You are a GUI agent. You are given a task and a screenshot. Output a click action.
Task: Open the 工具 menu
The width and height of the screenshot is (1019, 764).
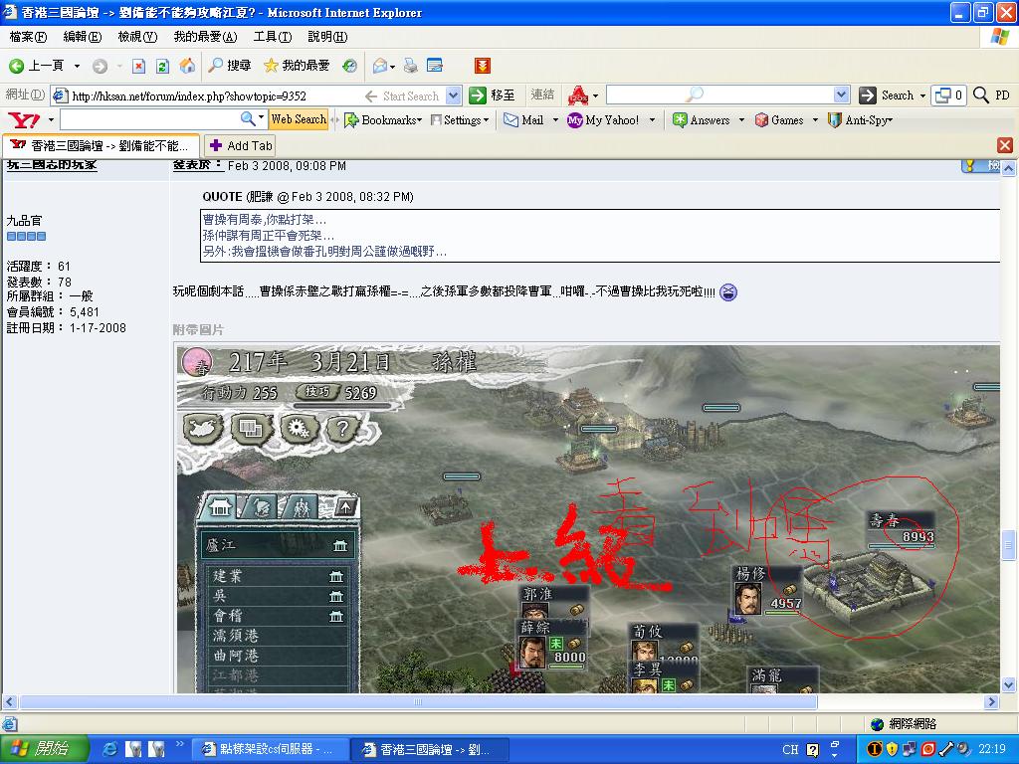coord(273,37)
